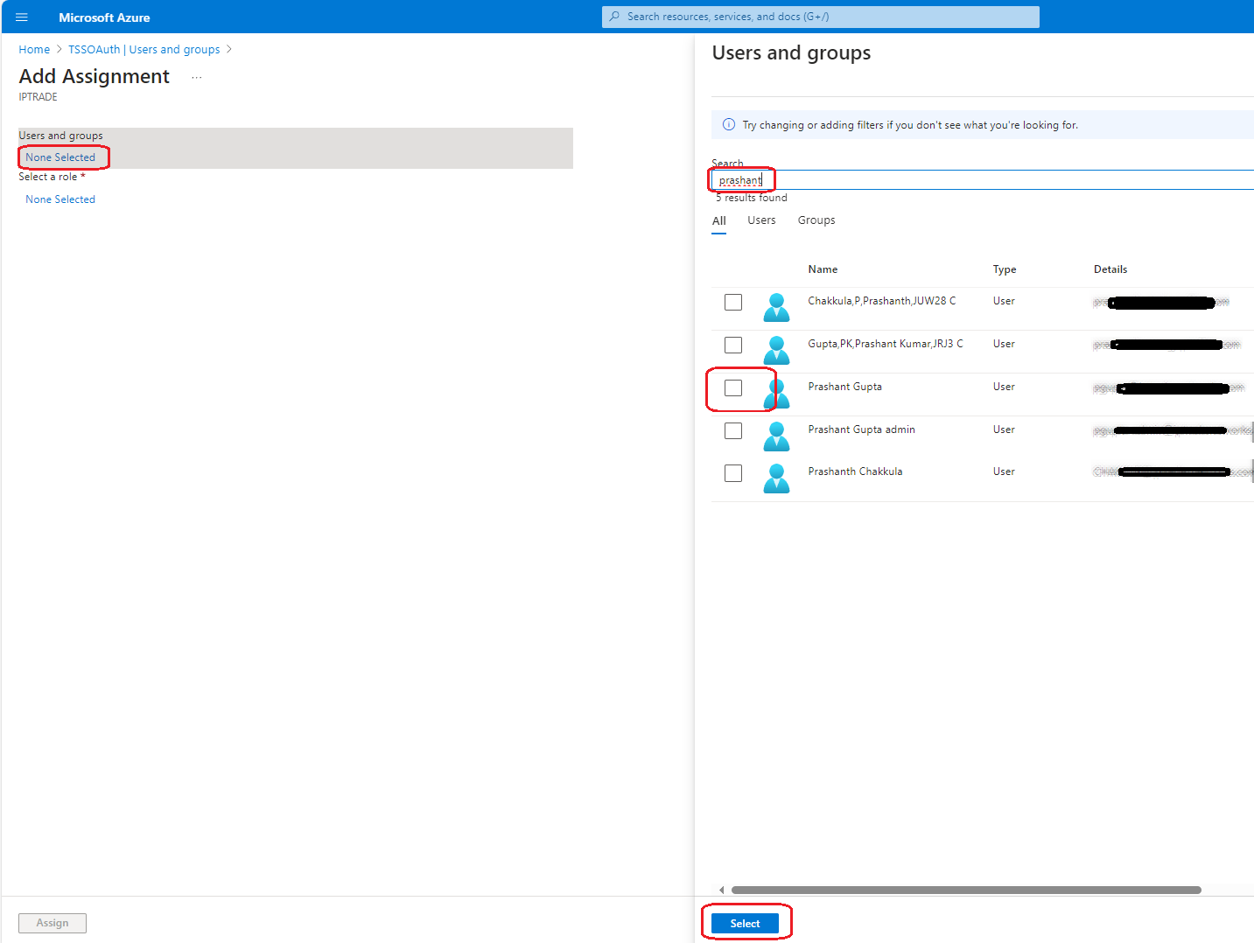
Task: Click the name Prashanth Chakkula
Action: click(x=855, y=471)
